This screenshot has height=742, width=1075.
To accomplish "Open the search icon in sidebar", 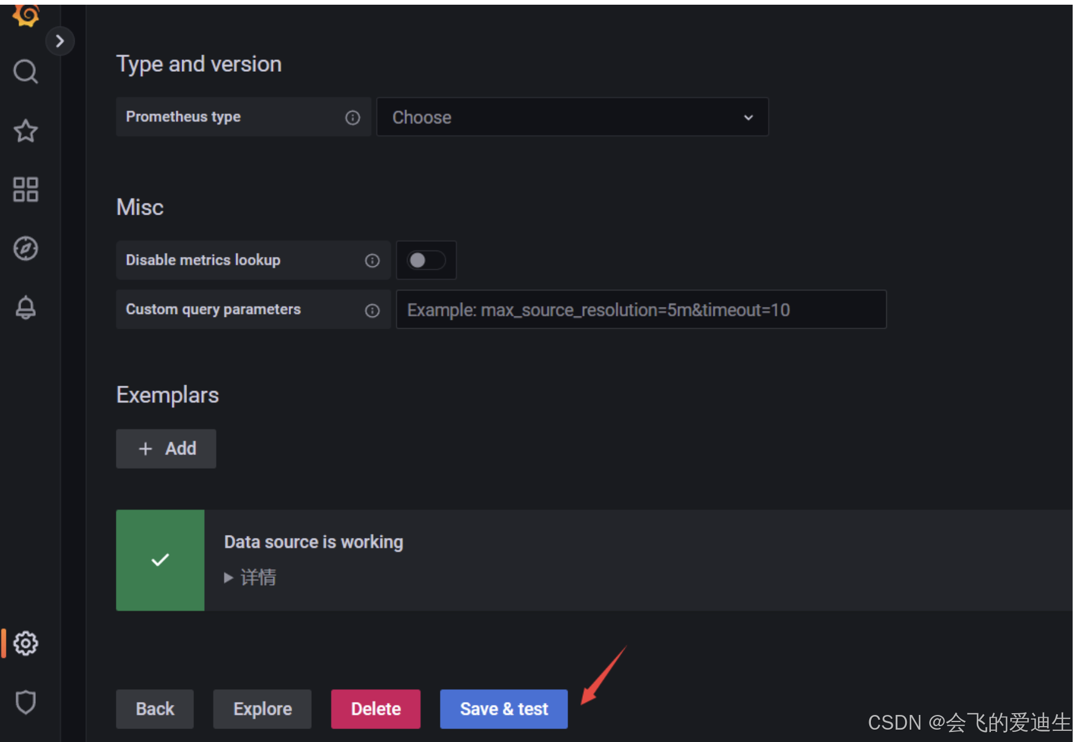I will tap(26, 72).
